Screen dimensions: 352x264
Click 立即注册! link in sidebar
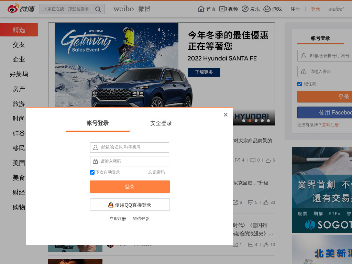[331, 125]
